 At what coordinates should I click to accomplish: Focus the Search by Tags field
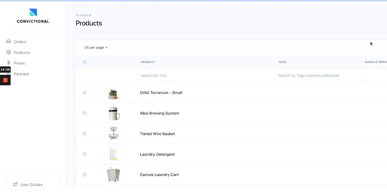pyautogui.click(x=318, y=76)
